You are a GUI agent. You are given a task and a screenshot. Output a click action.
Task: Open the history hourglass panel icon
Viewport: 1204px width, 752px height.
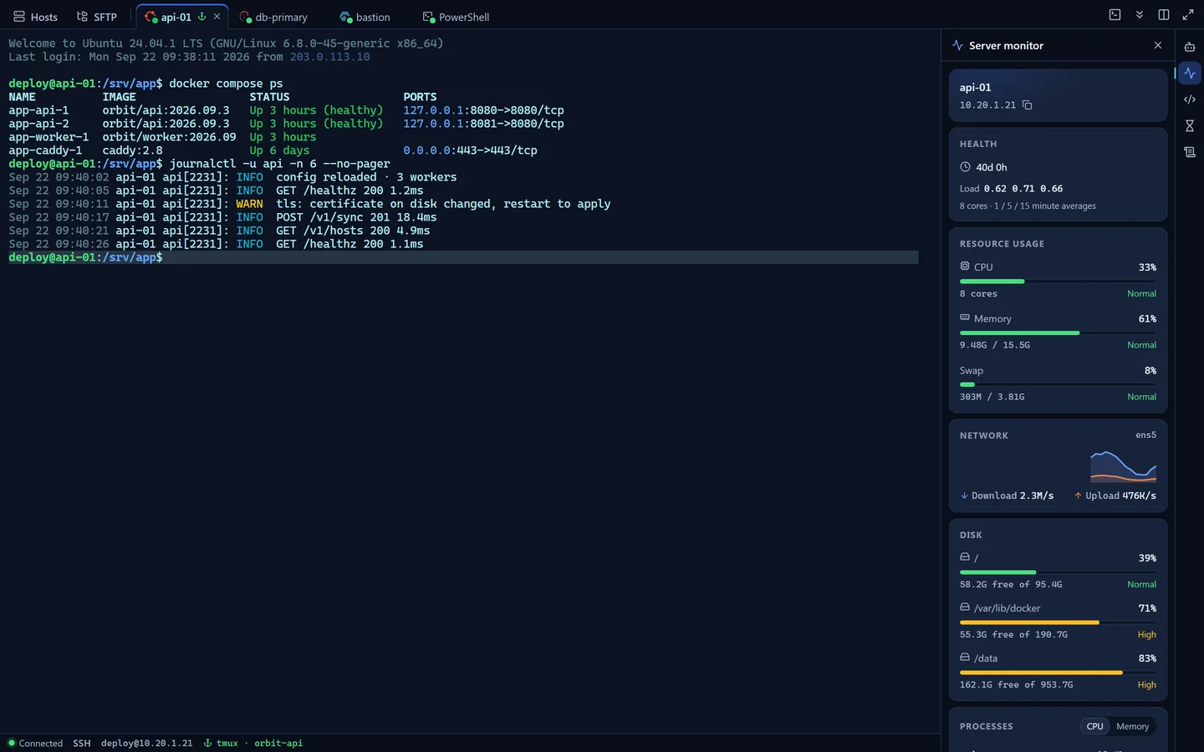(x=1189, y=126)
